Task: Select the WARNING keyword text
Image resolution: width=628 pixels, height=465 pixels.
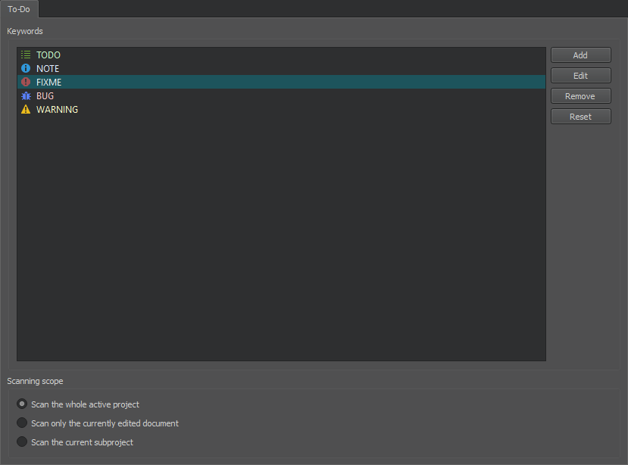Action: pos(57,110)
